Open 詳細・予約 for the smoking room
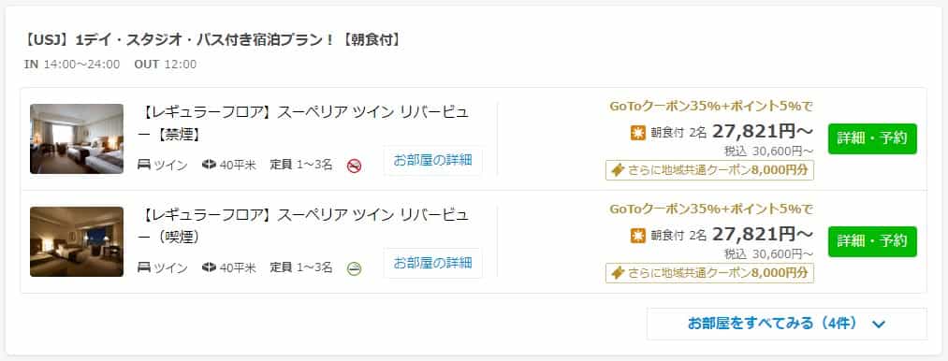Screen dimensions: 948x361 click(x=872, y=241)
